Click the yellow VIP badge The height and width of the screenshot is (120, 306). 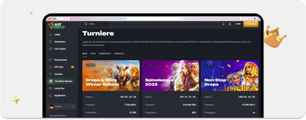pyautogui.click(x=73, y=67)
